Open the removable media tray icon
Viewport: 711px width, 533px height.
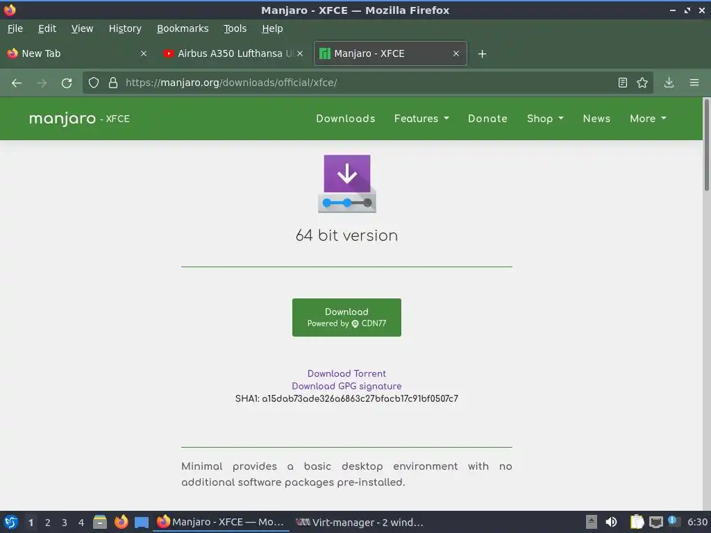click(592, 522)
